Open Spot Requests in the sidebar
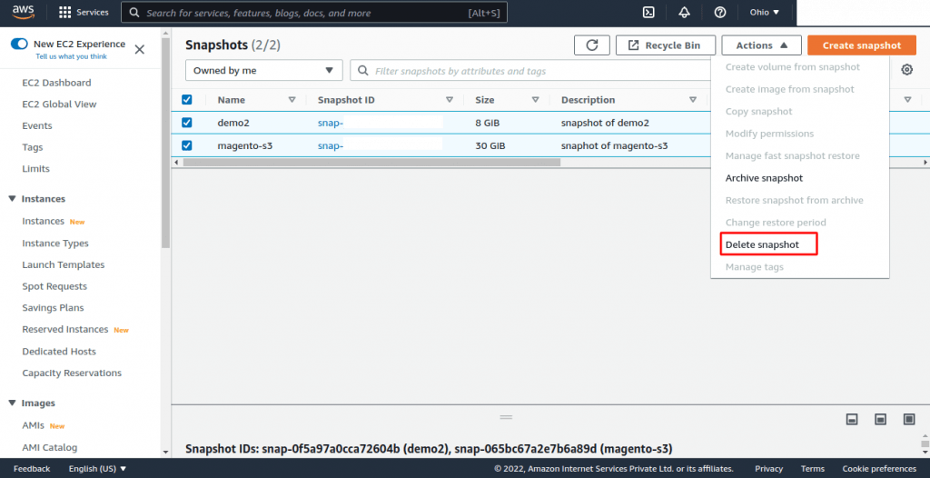This screenshot has height=478, width=930. [x=54, y=285]
